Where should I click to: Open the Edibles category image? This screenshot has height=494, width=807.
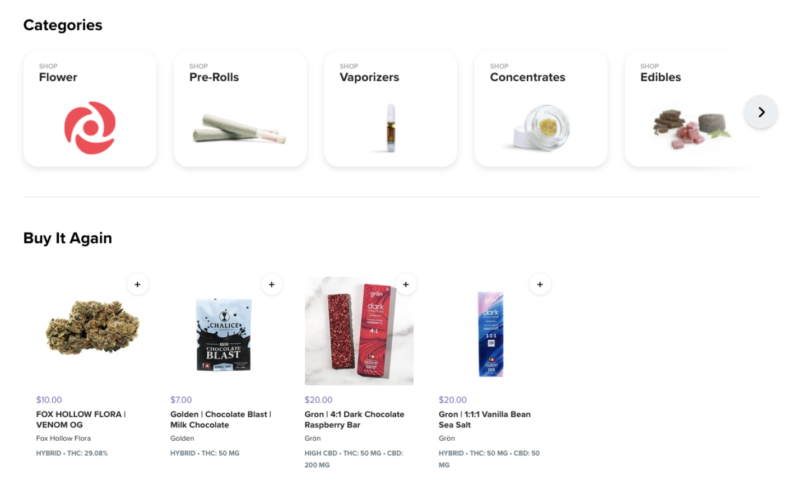[692, 129]
